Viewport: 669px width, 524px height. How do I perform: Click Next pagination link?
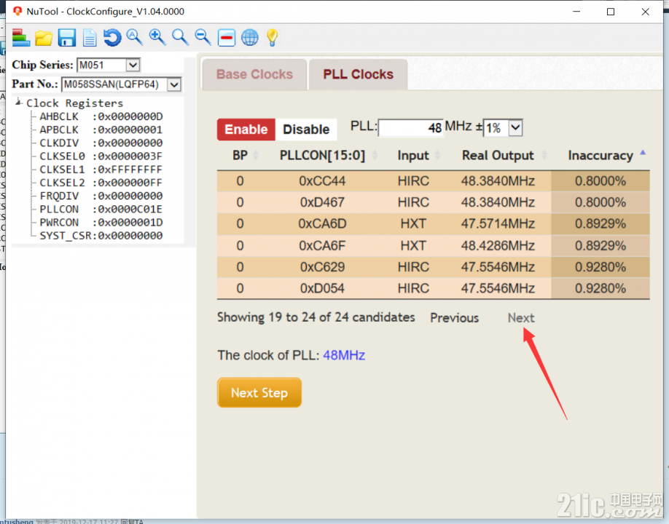(520, 318)
